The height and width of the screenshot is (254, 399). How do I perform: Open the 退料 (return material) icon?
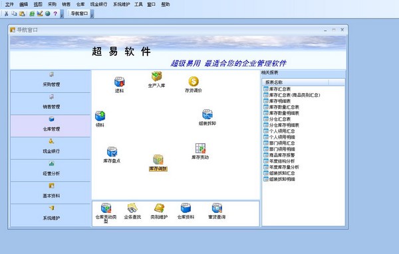119,82
